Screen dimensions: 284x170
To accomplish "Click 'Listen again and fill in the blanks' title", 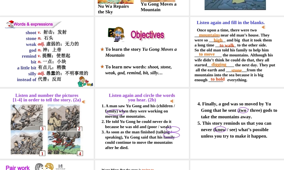I will coord(231,23).
